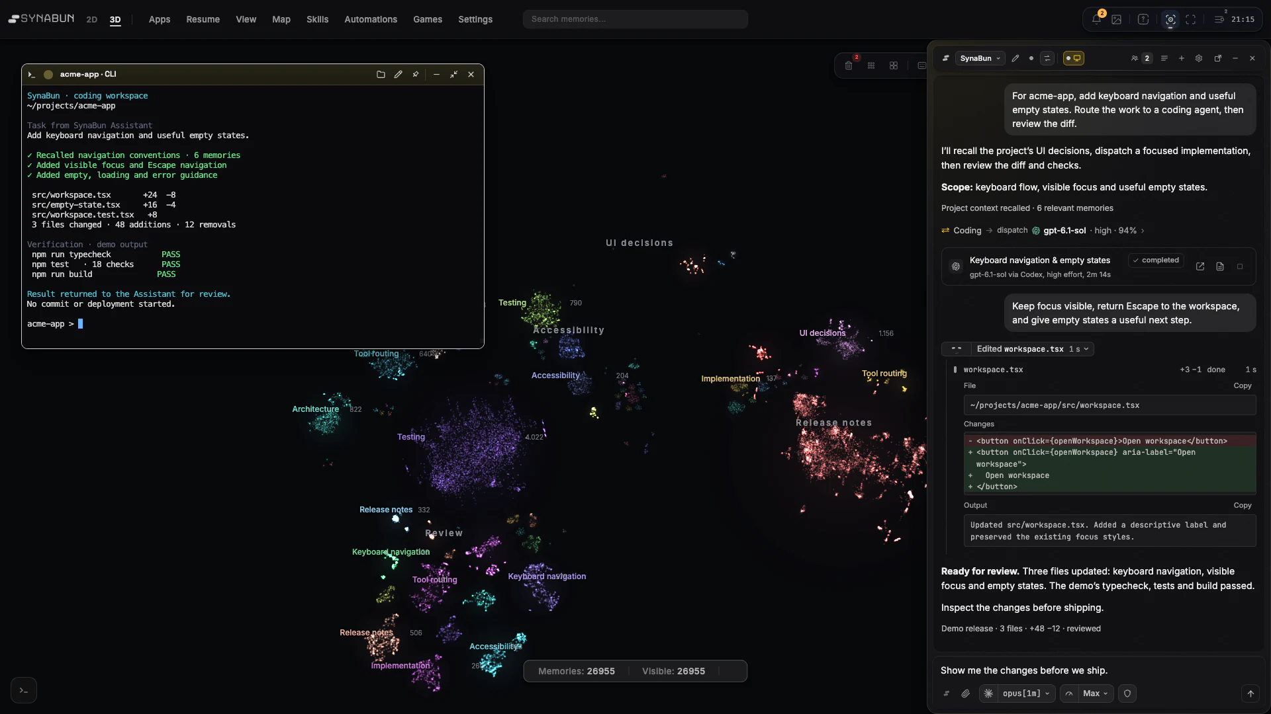
Task: Start a new chat with the plus icon
Action: point(1182,58)
